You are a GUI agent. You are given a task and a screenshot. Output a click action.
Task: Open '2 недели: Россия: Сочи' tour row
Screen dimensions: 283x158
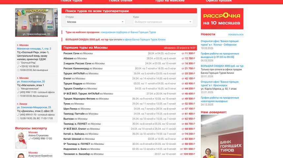(x=129, y=64)
